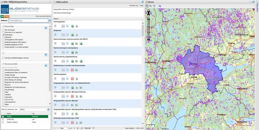Check Visa bara nedladdningsbara resurser
Screen dimensions: 259x130
coord(3,58)
